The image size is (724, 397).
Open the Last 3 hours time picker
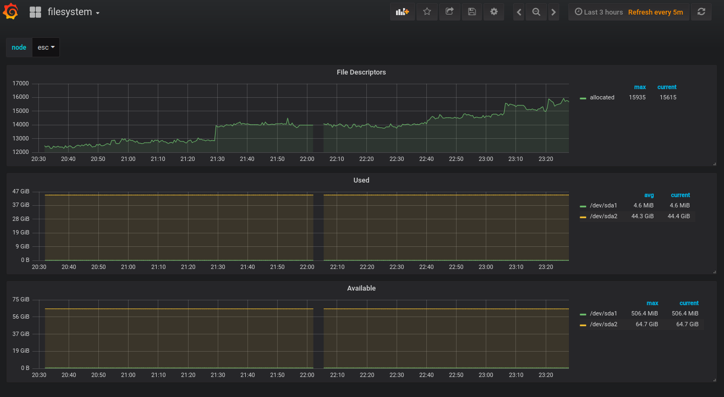(598, 12)
